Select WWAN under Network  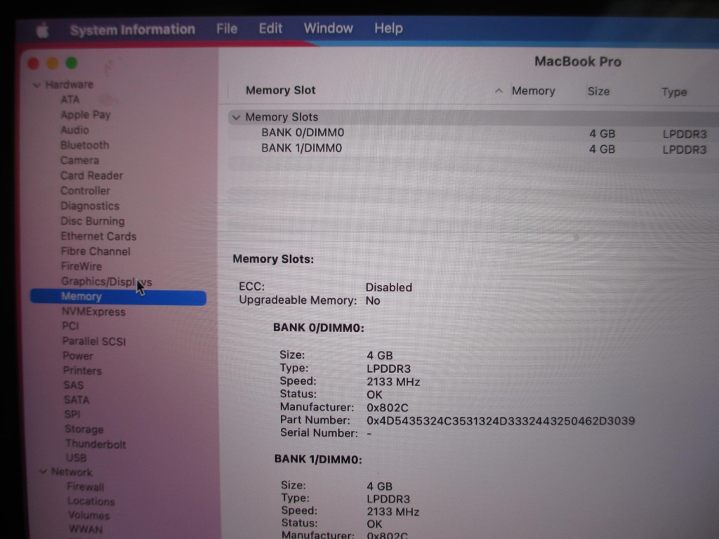point(86,529)
